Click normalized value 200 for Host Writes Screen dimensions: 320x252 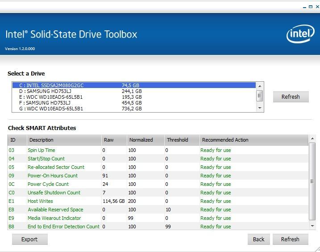tap(132, 201)
